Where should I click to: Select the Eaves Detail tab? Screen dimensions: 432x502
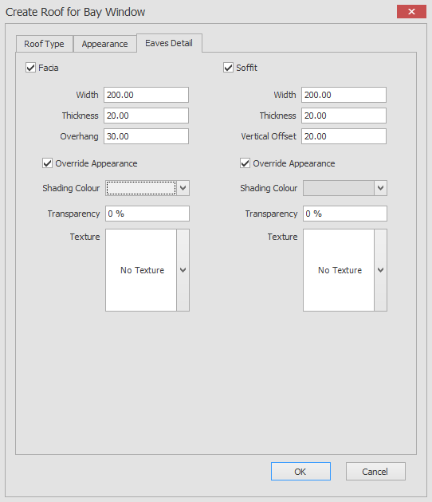pyautogui.click(x=169, y=43)
